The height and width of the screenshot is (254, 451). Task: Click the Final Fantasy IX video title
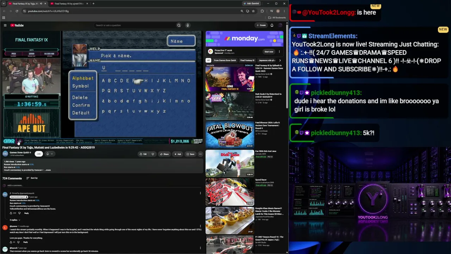(x=49, y=147)
